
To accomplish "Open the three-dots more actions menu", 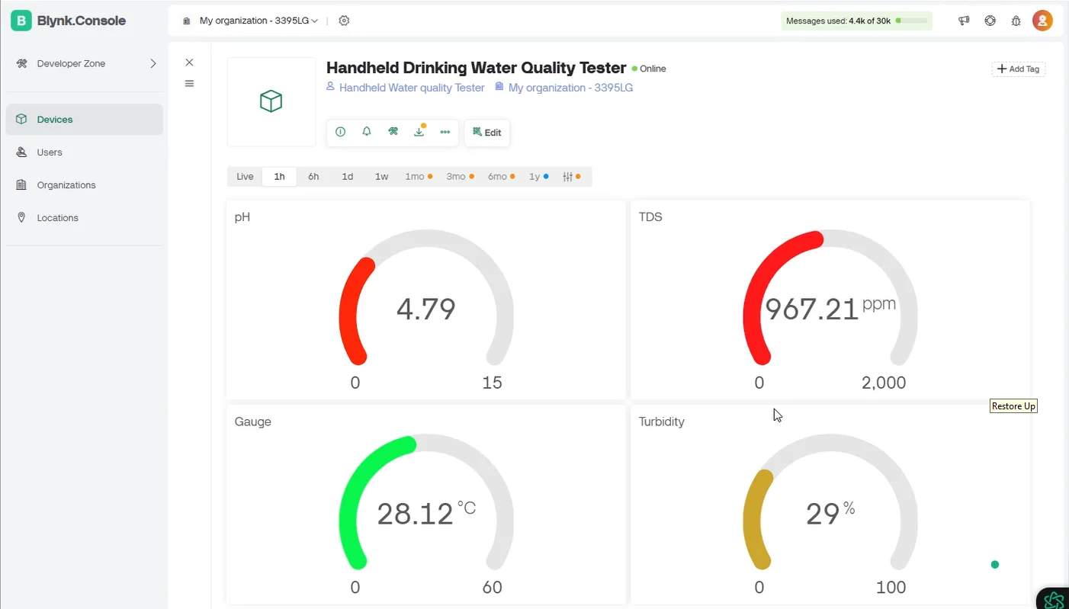I will coord(445,132).
